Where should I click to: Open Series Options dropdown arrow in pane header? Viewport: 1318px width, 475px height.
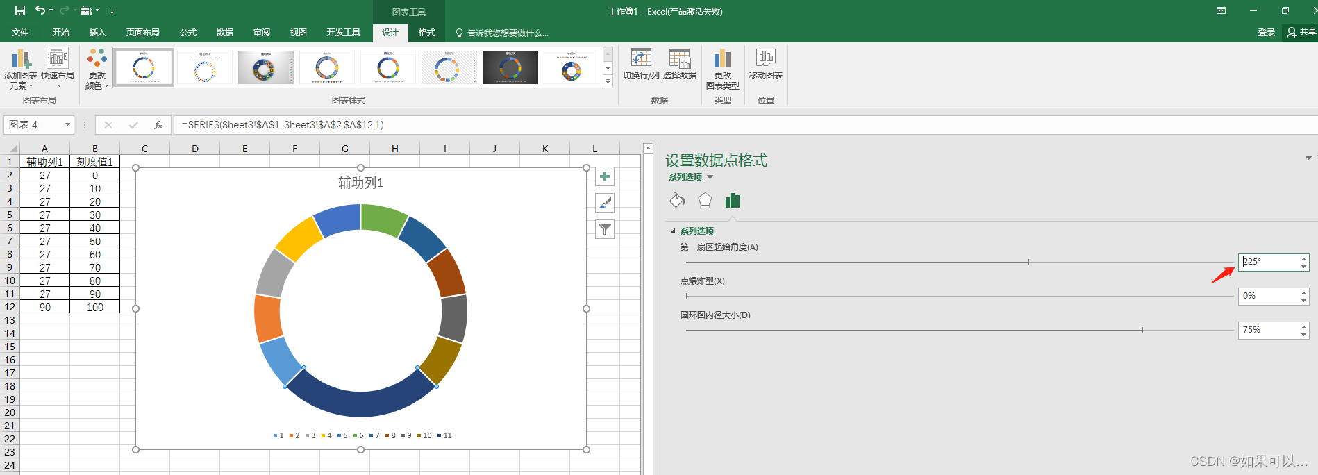click(x=710, y=177)
